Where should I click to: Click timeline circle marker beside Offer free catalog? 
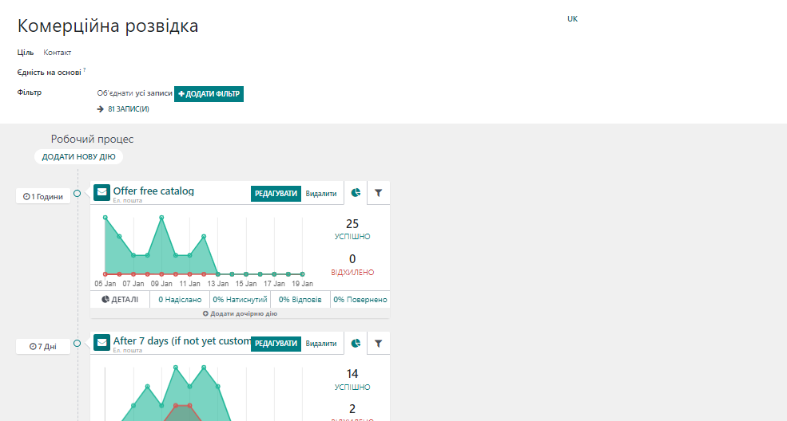[78, 193]
